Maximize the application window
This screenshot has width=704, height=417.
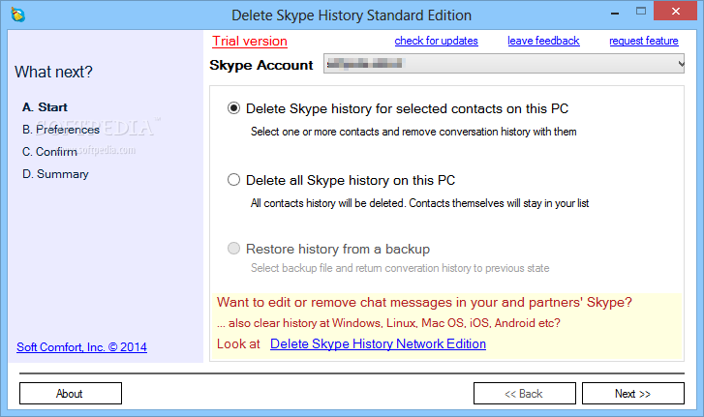[641, 12]
